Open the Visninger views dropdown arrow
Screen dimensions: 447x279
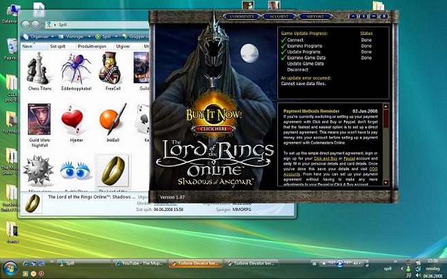tap(89, 37)
